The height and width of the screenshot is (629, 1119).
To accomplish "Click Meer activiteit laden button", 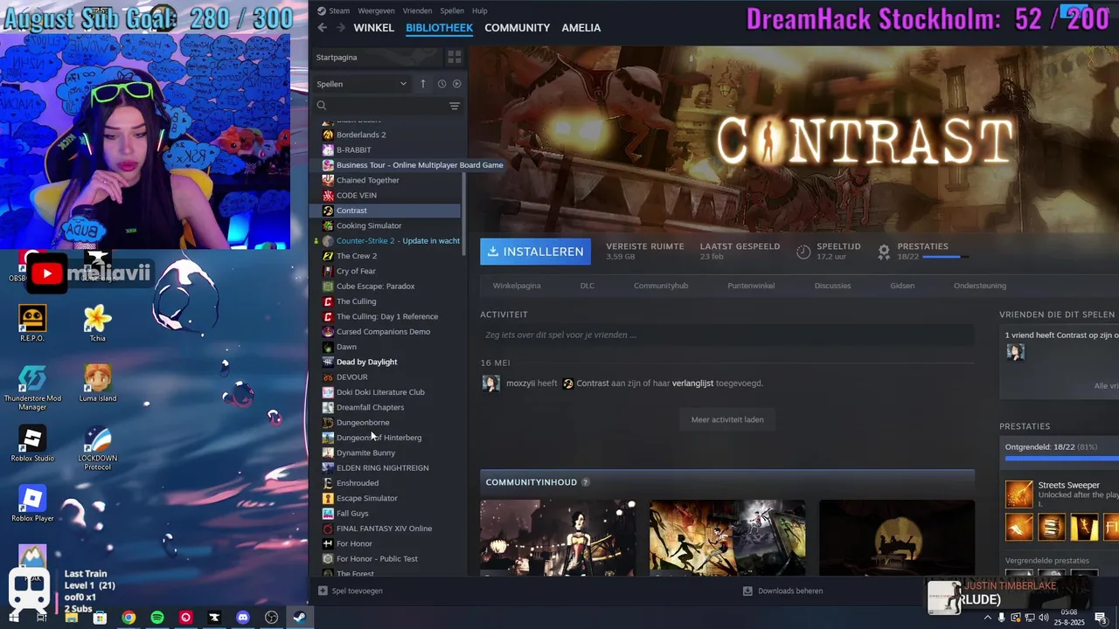I will (727, 419).
